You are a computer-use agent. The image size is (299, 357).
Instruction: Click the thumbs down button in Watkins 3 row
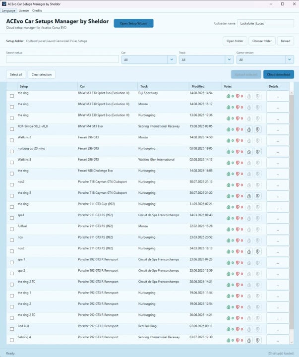(257, 163)
